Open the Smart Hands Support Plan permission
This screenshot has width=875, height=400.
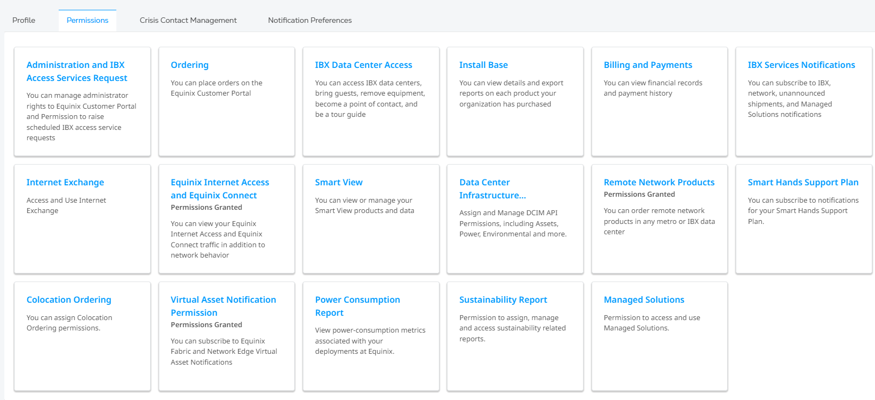point(803,182)
